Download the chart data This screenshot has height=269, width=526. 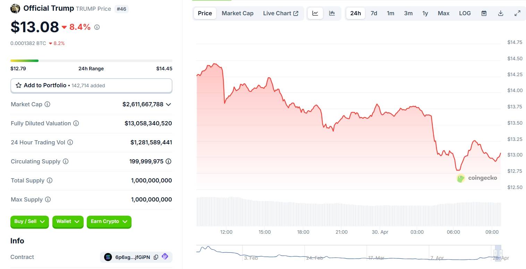[x=501, y=13]
